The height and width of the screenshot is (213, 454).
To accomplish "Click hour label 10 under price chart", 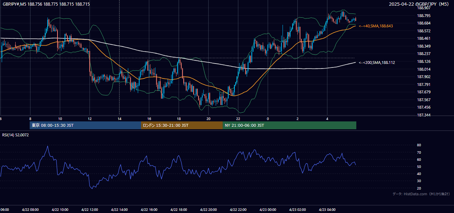I will tap(60, 119).
